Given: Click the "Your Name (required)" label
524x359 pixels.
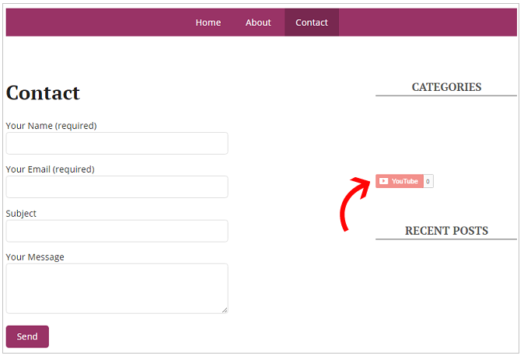Looking at the screenshot, I should coord(51,125).
